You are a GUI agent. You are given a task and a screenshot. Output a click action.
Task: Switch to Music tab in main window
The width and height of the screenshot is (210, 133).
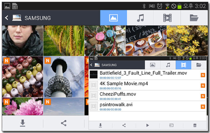(140, 18)
